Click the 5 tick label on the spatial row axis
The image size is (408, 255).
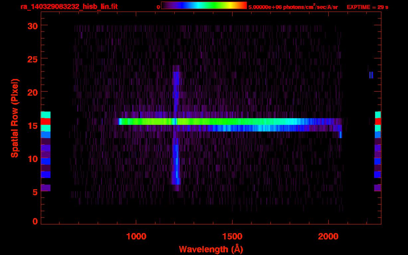[x=35, y=193]
